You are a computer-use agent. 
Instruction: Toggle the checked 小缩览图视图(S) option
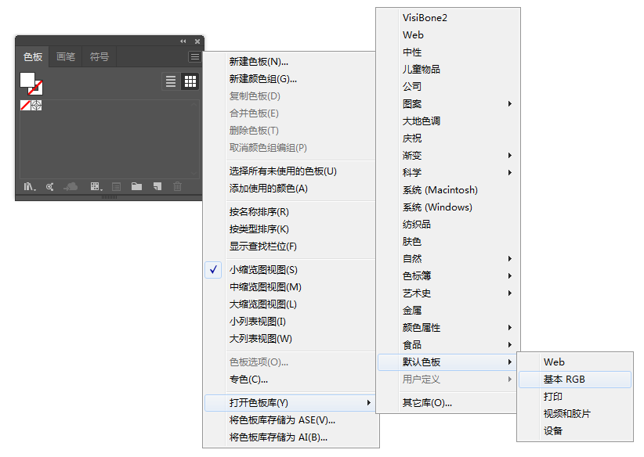pos(290,269)
